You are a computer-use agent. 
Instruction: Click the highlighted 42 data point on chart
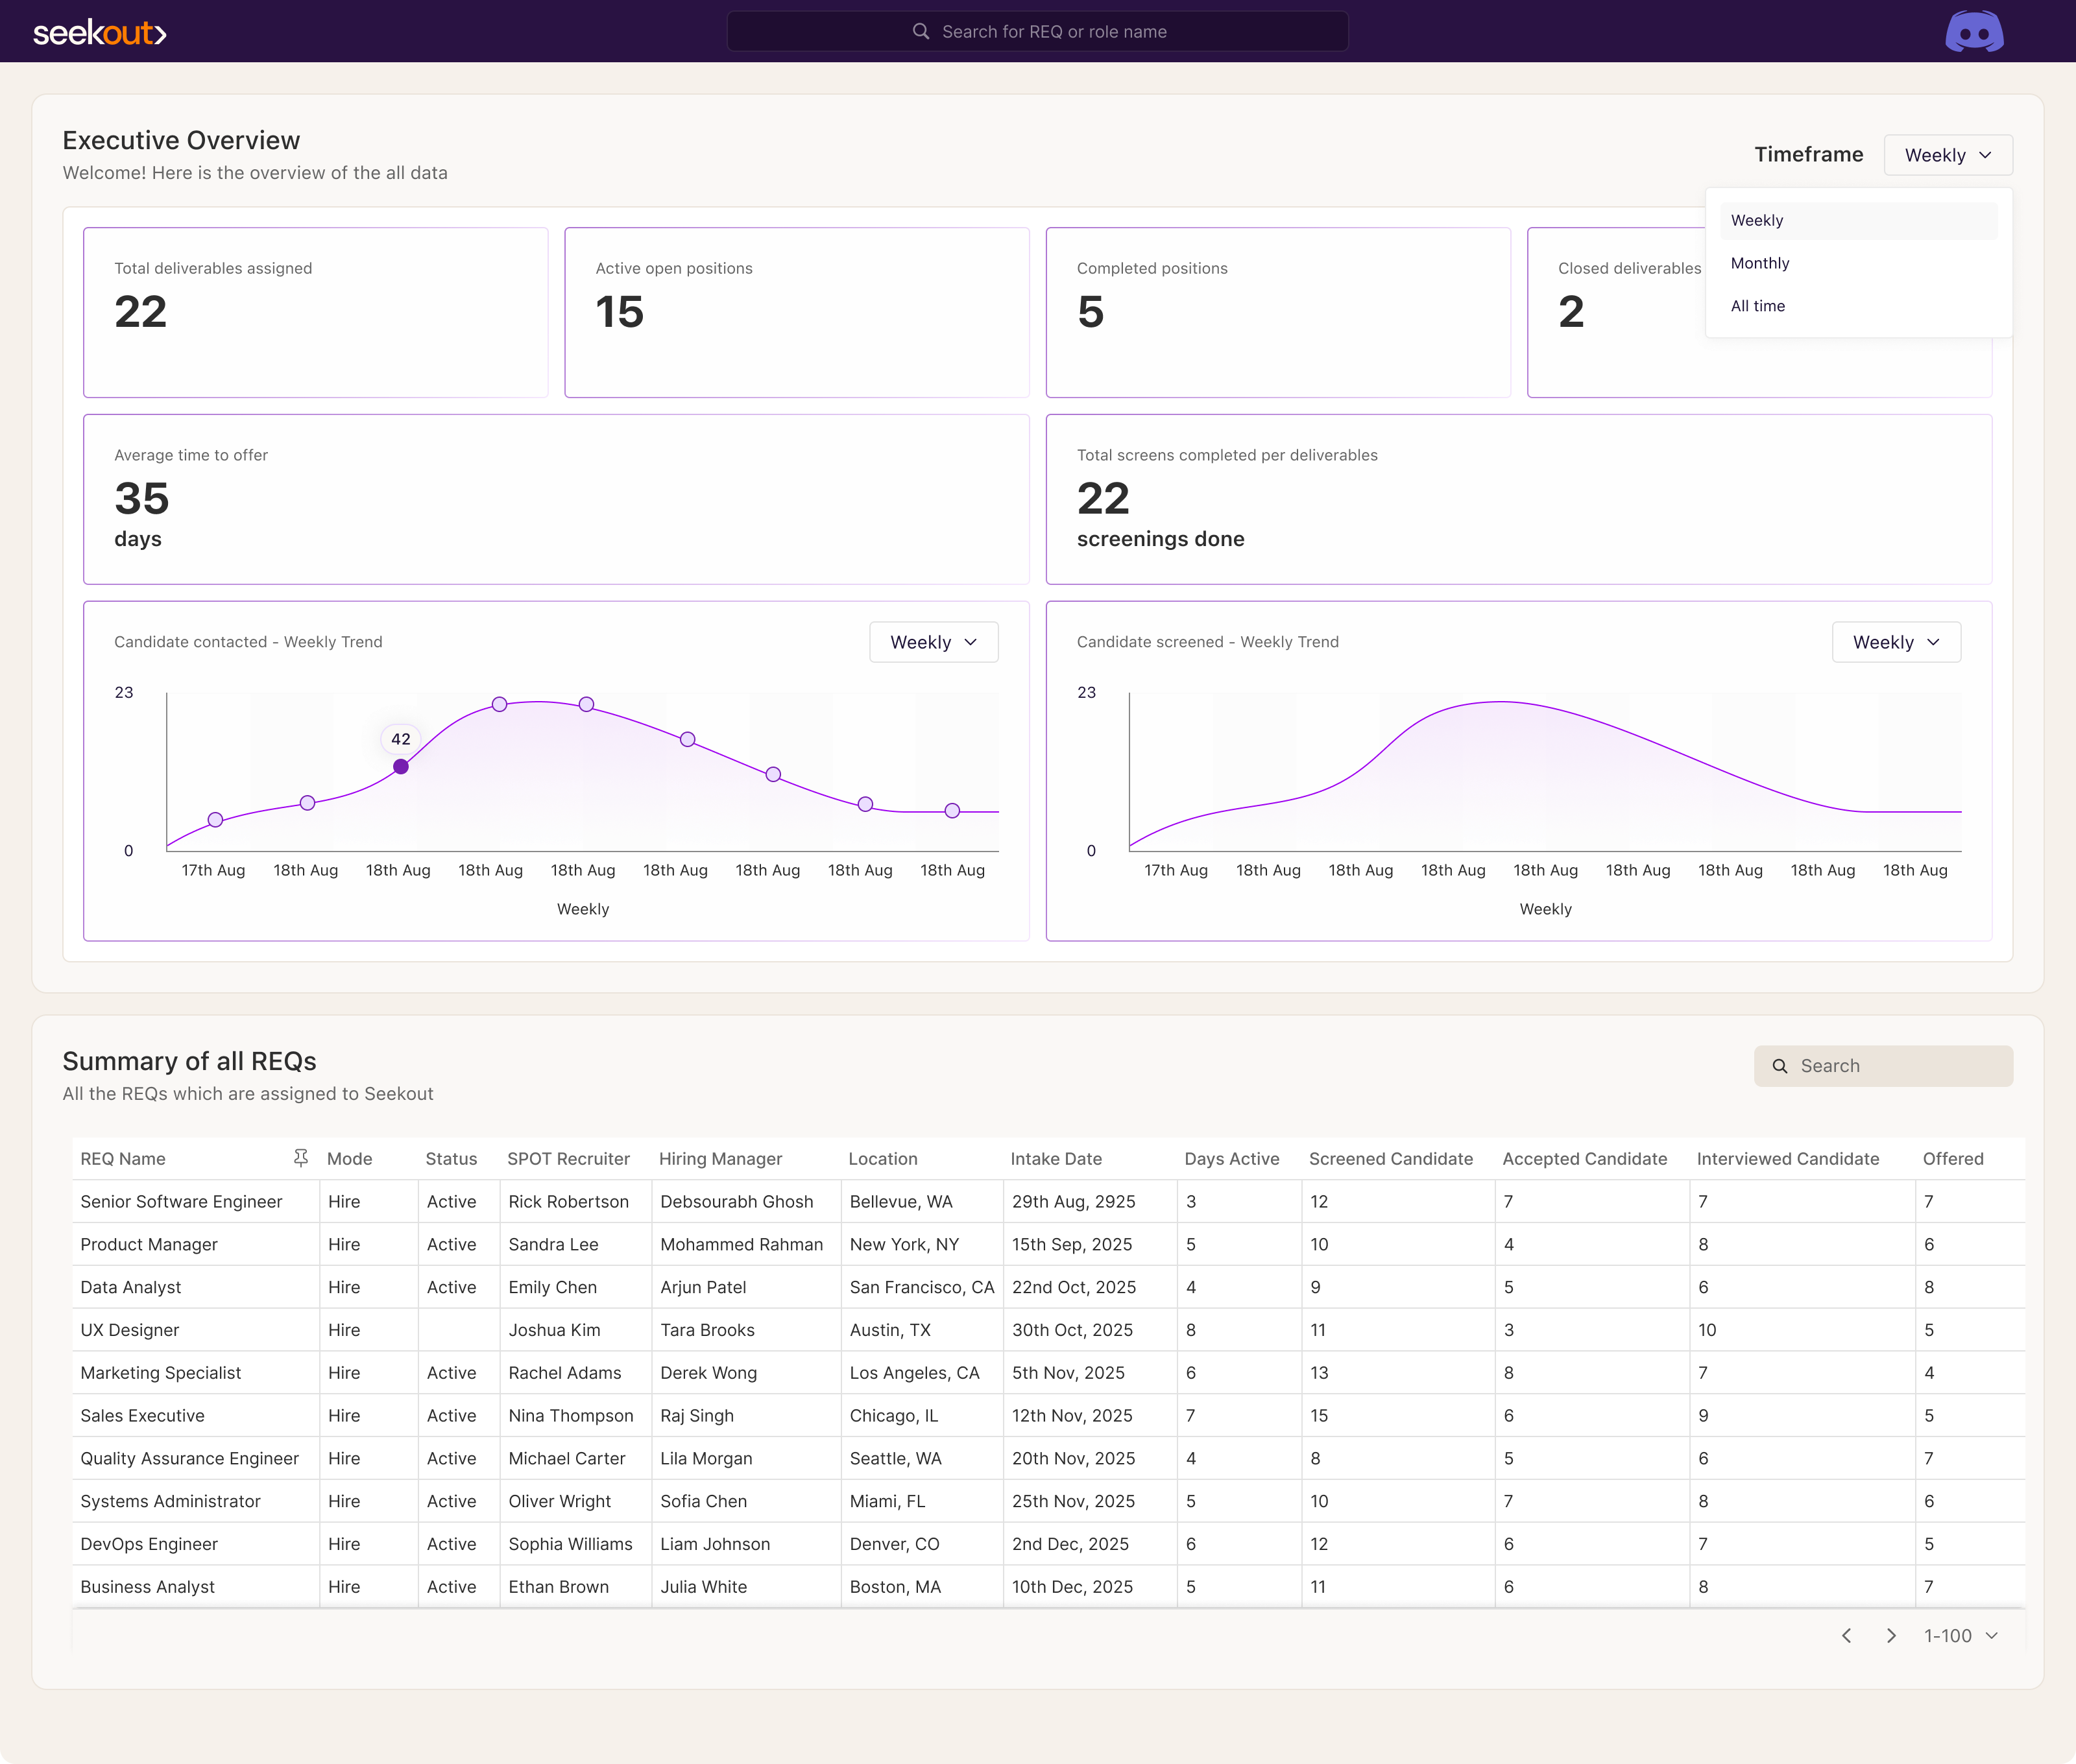pos(400,767)
